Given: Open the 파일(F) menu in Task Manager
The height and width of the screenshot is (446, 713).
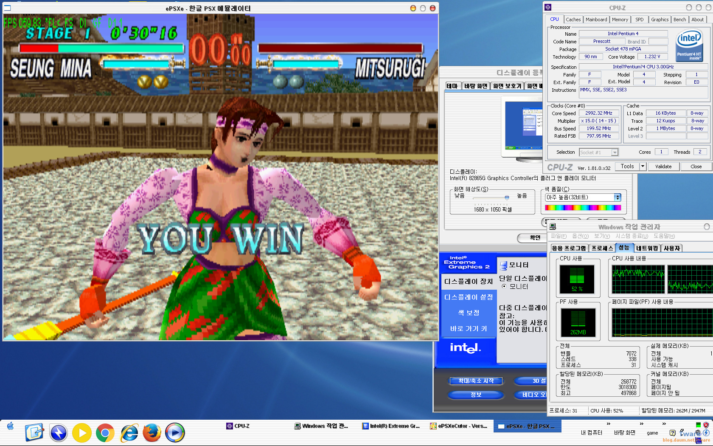Looking at the screenshot, I should 559,236.
